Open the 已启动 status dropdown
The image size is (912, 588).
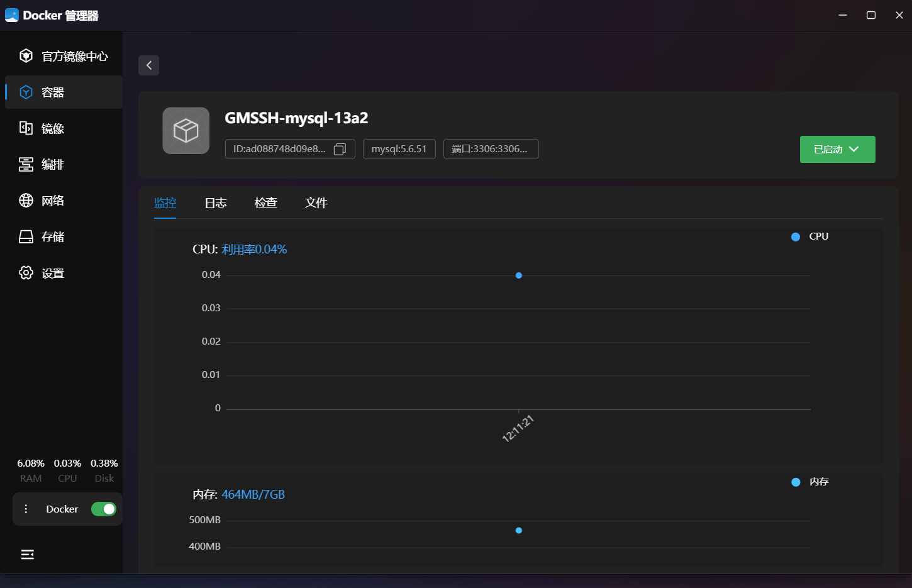[837, 149]
